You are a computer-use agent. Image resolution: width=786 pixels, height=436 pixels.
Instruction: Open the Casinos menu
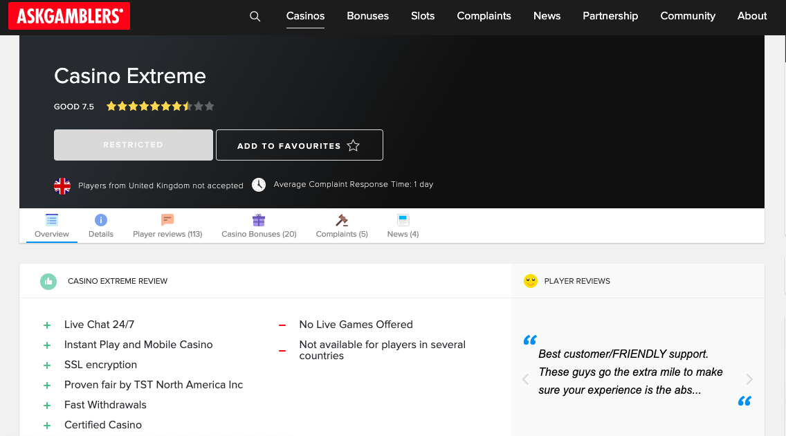tap(305, 16)
